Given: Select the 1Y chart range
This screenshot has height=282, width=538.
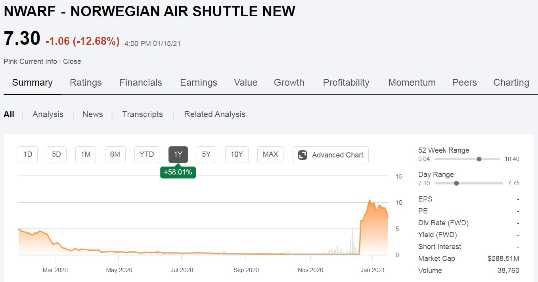Looking at the screenshot, I should tap(178, 155).
